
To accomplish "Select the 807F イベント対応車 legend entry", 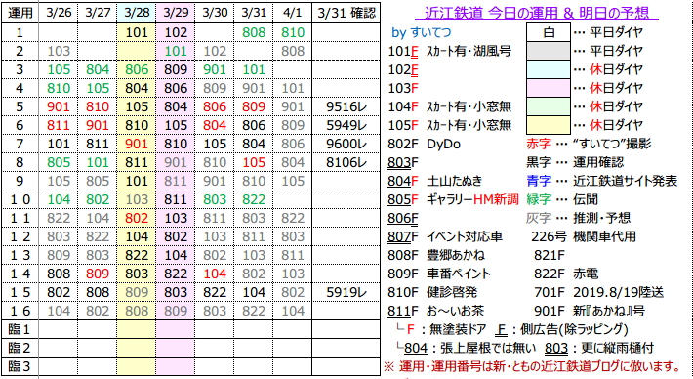I will (x=445, y=237).
